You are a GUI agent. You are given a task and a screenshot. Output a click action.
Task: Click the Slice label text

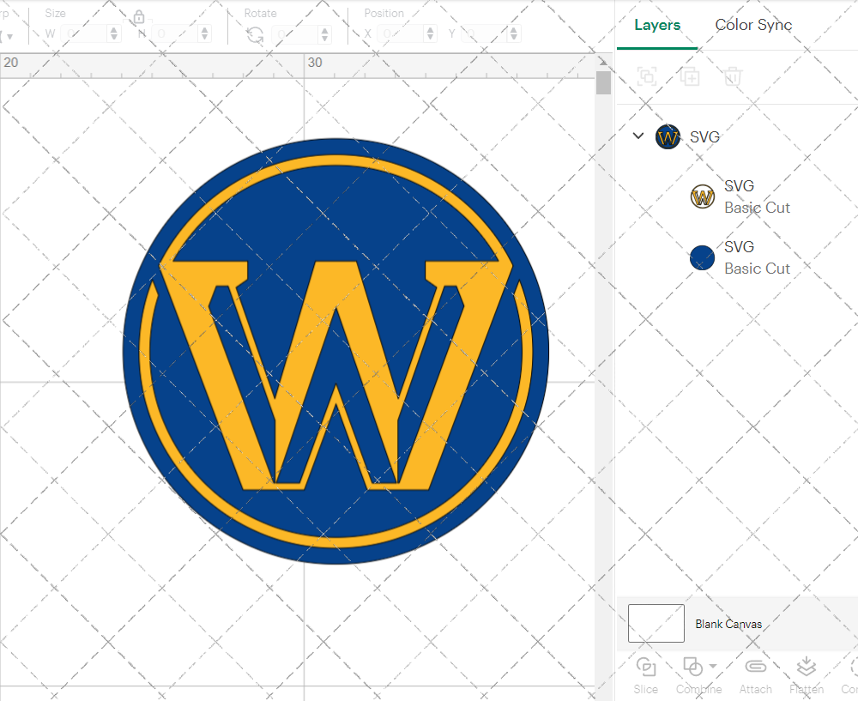tap(646, 690)
